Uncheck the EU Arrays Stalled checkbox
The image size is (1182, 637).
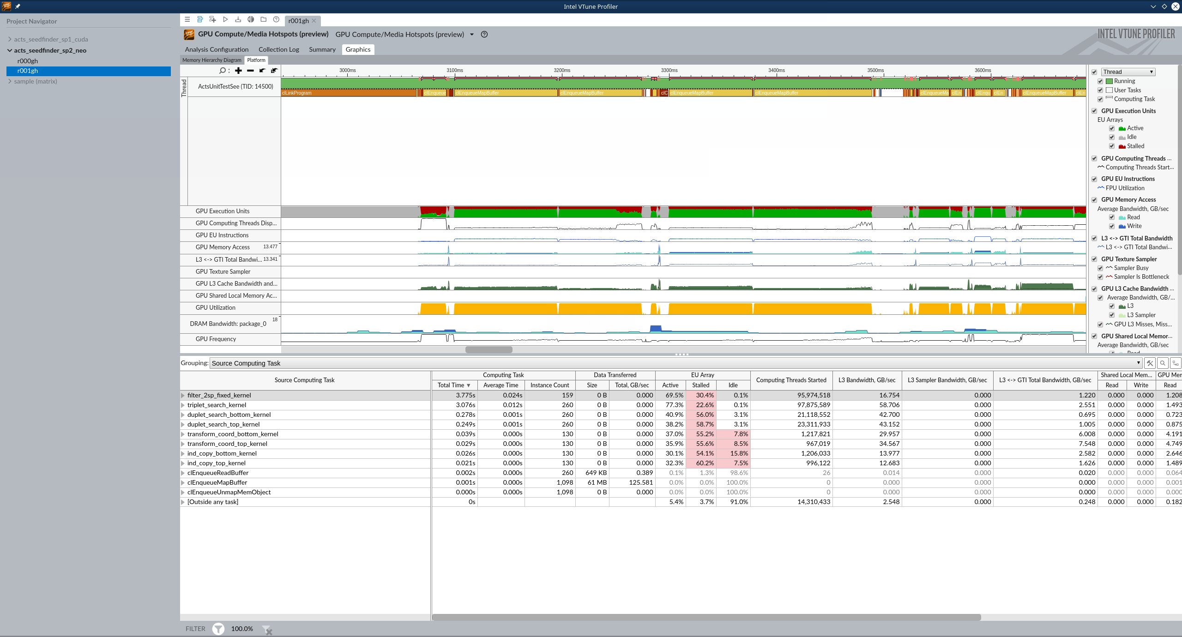pyautogui.click(x=1112, y=146)
